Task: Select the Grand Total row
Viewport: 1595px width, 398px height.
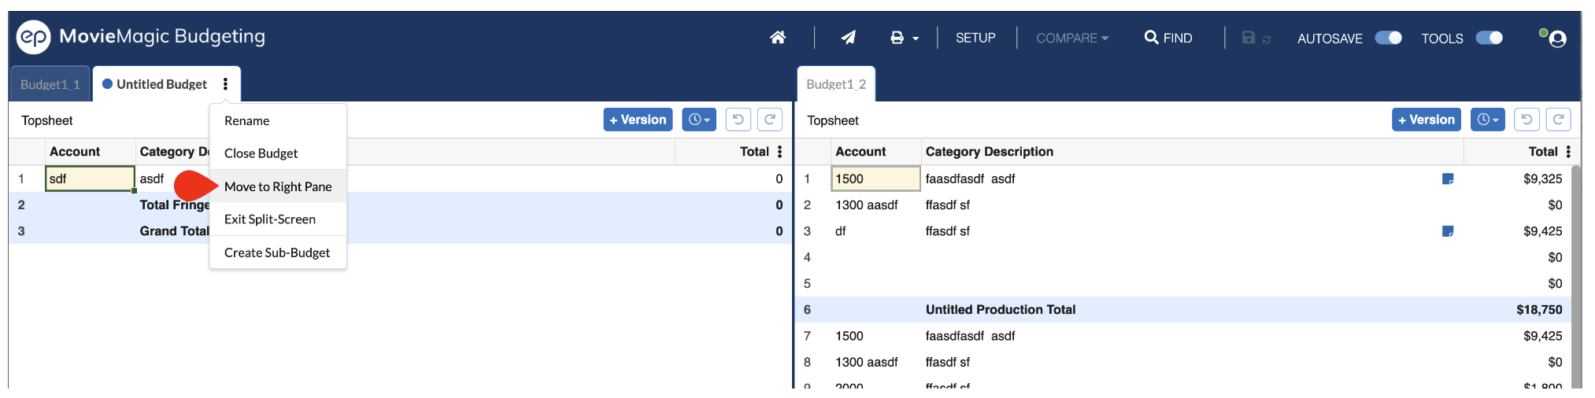Action: click(x=400, y=231)
